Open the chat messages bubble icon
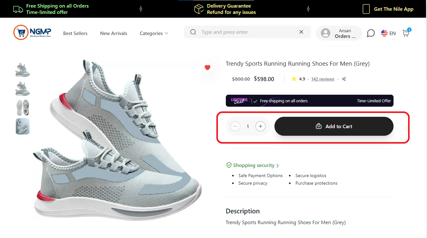This screenshot has height=238, width=427. coord(371,33)
